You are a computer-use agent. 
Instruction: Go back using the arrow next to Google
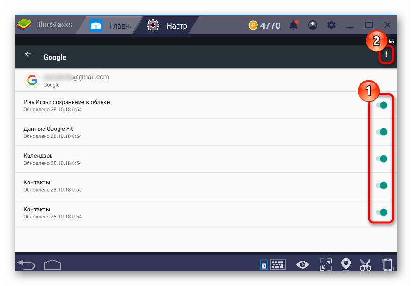(28, 54)
